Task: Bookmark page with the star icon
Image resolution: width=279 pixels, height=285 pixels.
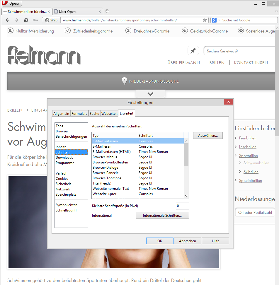Action: (x=205, y=20)
